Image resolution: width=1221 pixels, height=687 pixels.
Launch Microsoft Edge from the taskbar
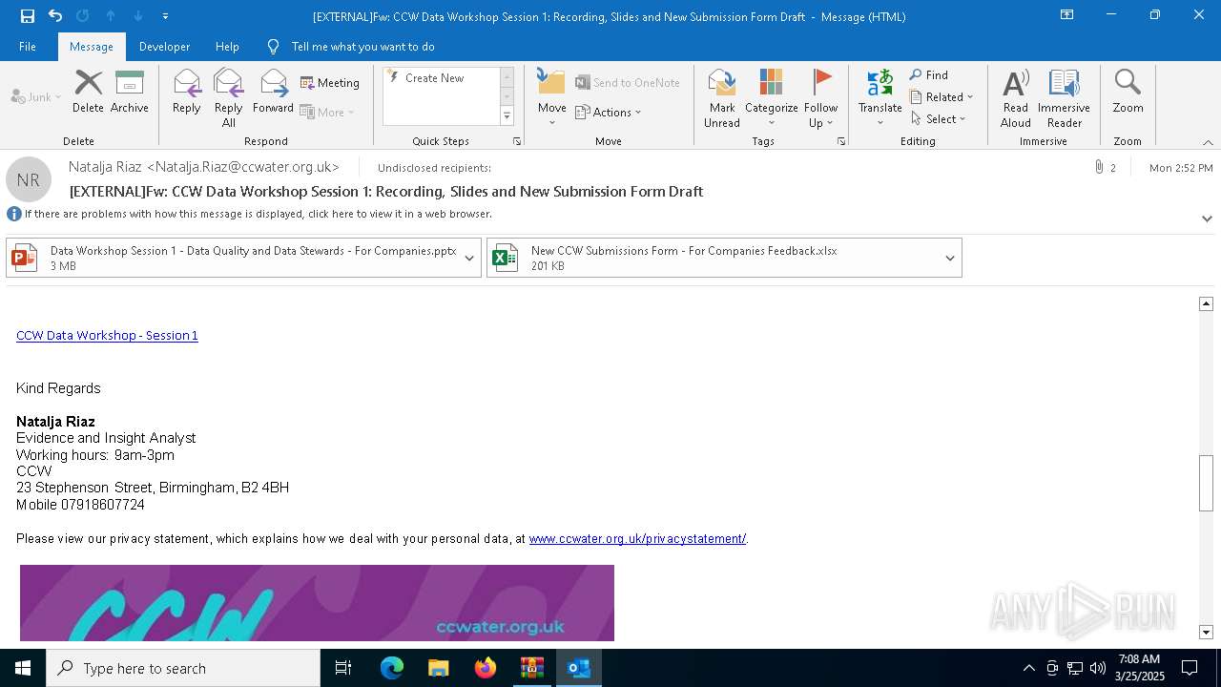coord(392,668)
